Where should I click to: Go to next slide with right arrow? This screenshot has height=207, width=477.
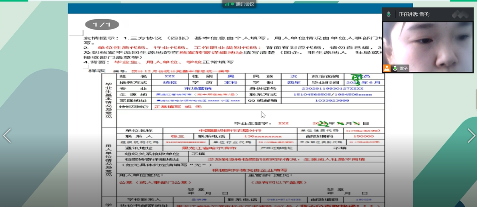[x=471, y=135]
